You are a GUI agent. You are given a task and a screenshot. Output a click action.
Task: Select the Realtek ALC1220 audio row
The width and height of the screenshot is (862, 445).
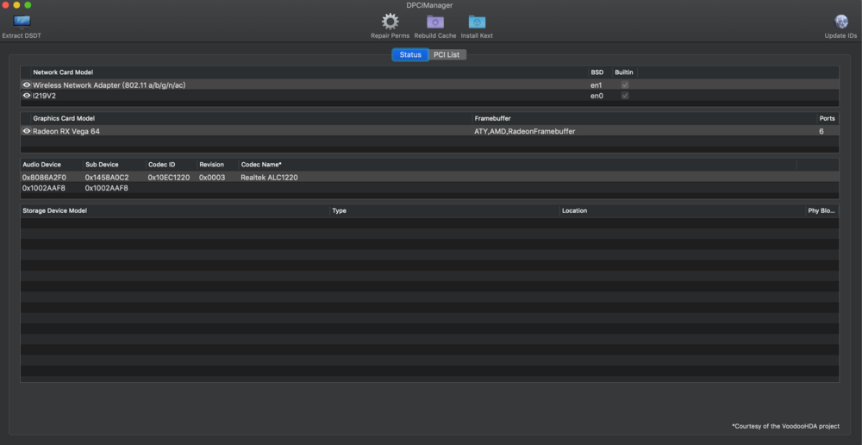pyautogui.click(x=269, y=177)
